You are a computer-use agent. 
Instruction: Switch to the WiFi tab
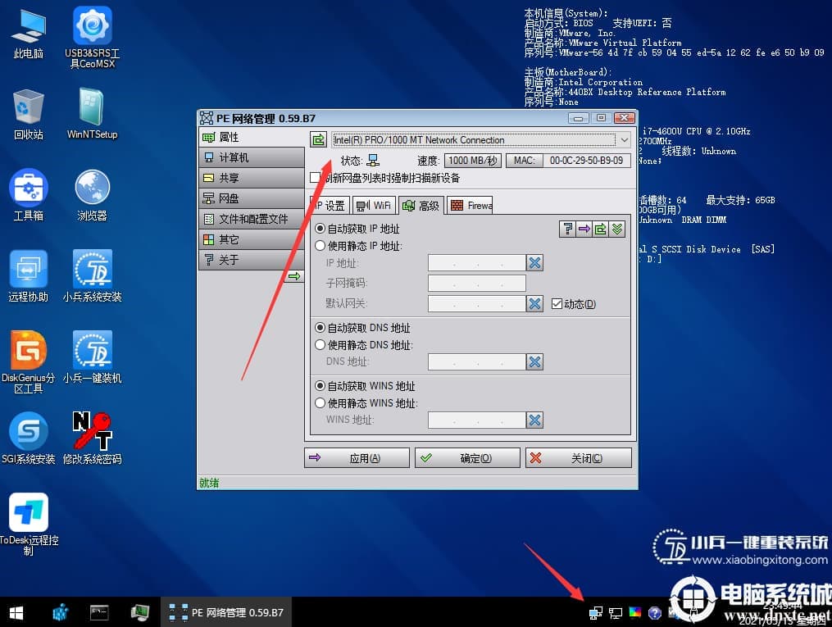374,205
